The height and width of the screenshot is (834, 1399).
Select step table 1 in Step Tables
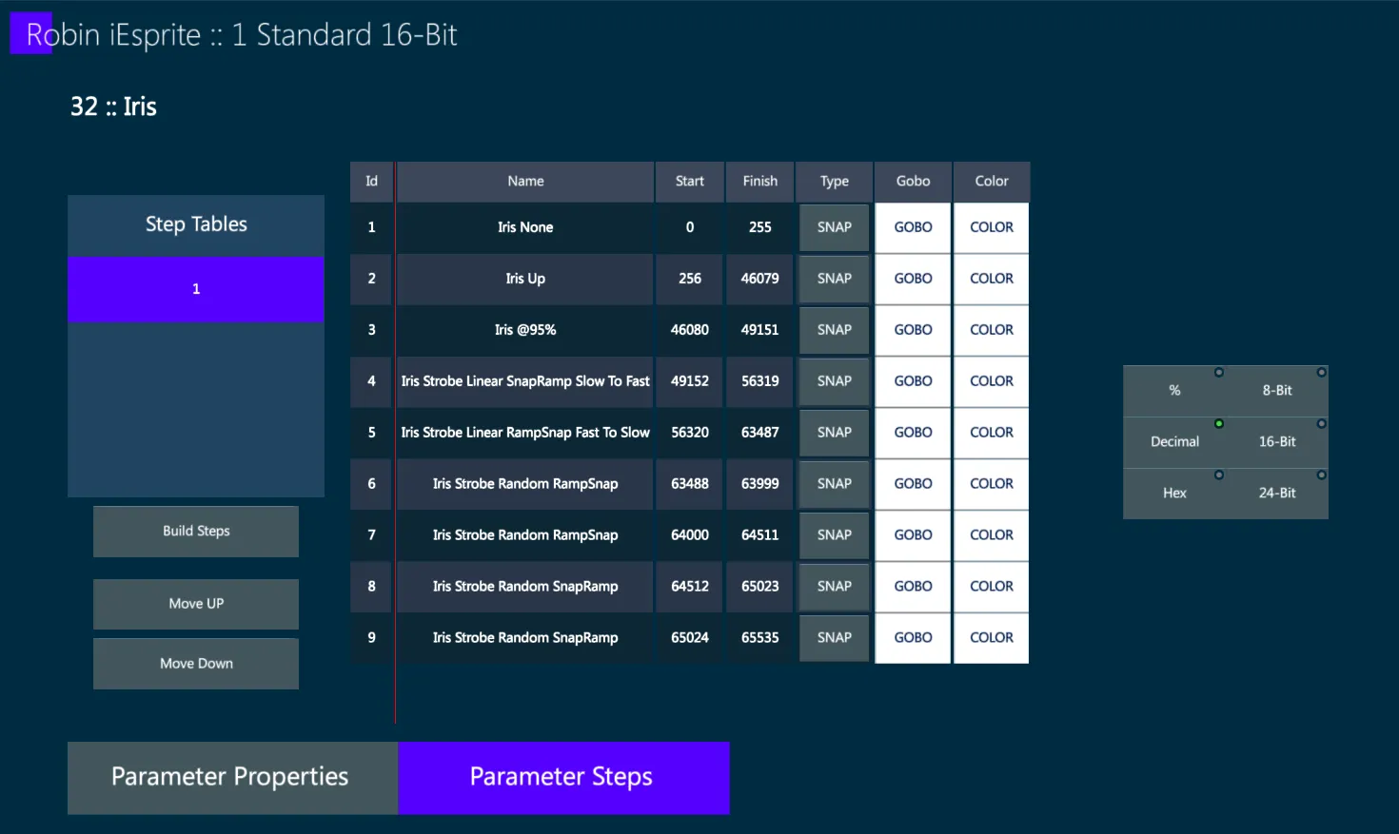tap(196, 289)
